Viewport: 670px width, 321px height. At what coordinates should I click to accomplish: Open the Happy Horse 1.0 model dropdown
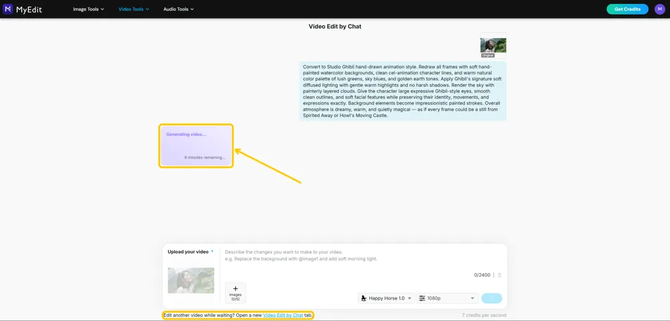[387, 298]
